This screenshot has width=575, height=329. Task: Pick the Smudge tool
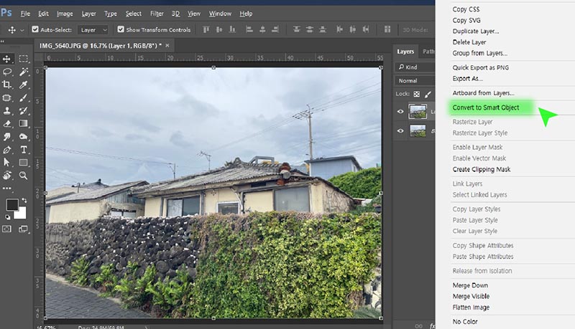[6, 137]
